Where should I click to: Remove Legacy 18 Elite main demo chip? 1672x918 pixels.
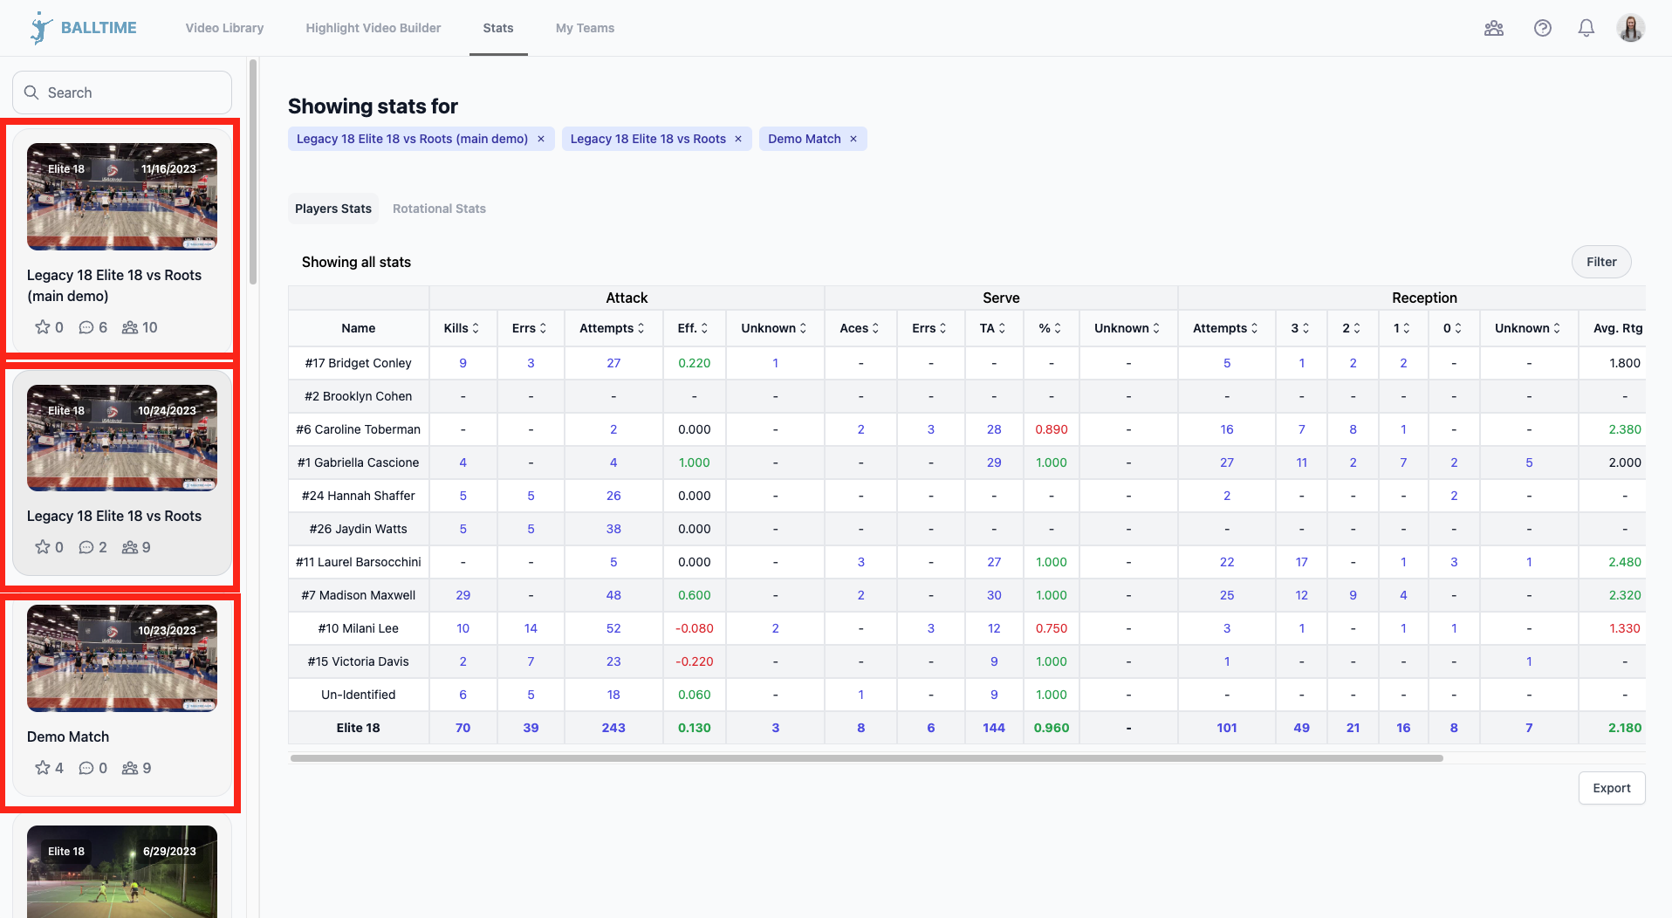tap(541, 139)
